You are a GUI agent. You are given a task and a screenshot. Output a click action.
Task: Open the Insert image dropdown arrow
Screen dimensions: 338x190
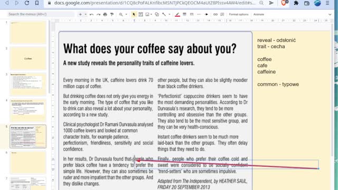pos(152,14)
